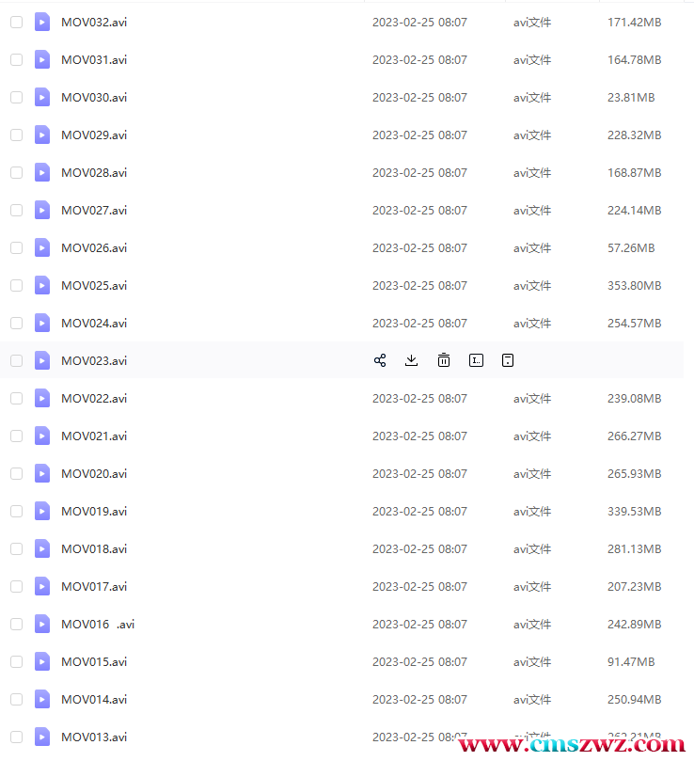The height and width of the screenshot is (761, 694).
Task: Download MOV023.avi using the download icon
Action: tap(411, 360)
